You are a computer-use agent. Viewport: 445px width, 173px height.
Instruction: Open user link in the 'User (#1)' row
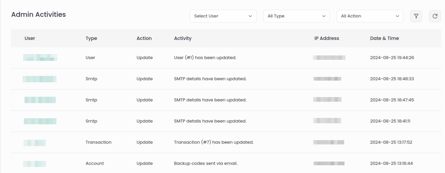pyautogui.click(x=40, y=57)
